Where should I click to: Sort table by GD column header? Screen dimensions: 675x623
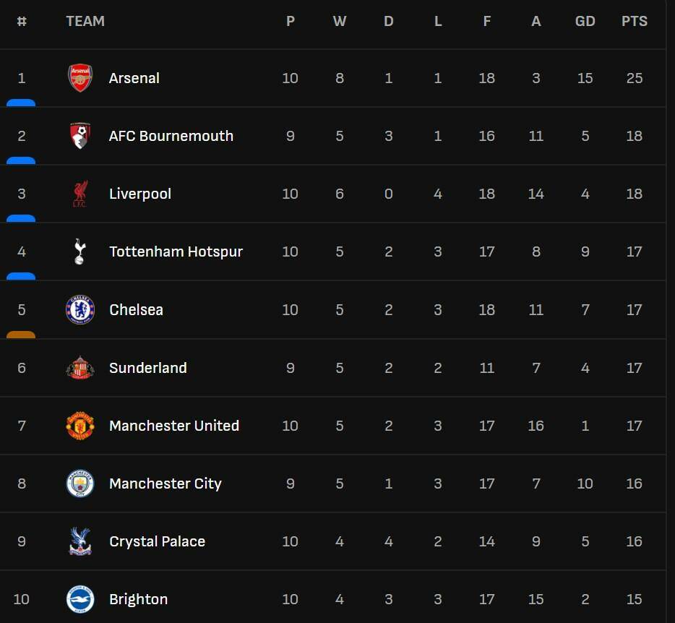[585, 21]
